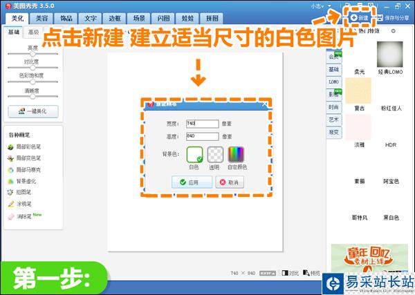Close the new canvas dialog with X
The image size is (415, 295).
[264, 104]
